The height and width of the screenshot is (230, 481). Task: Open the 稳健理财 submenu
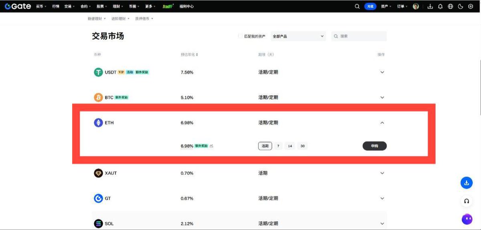(97, 19)
